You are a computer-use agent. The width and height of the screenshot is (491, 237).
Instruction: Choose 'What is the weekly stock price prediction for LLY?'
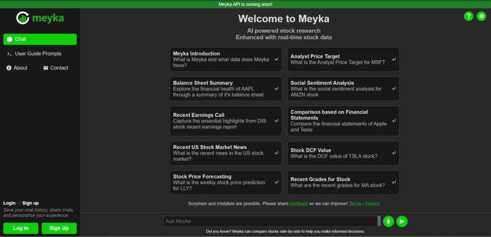pyautogui.click(x=219, y=185)
